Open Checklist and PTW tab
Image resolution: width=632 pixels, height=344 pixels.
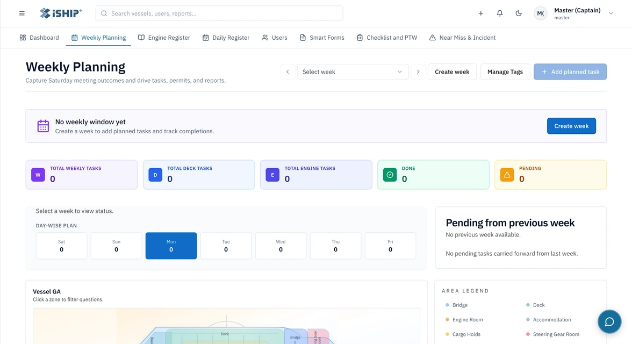386,38
